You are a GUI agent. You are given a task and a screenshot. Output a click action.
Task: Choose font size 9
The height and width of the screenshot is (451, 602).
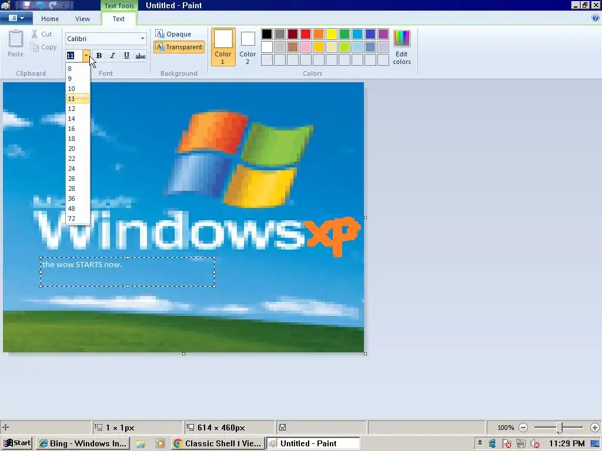(x=78, y=79)
